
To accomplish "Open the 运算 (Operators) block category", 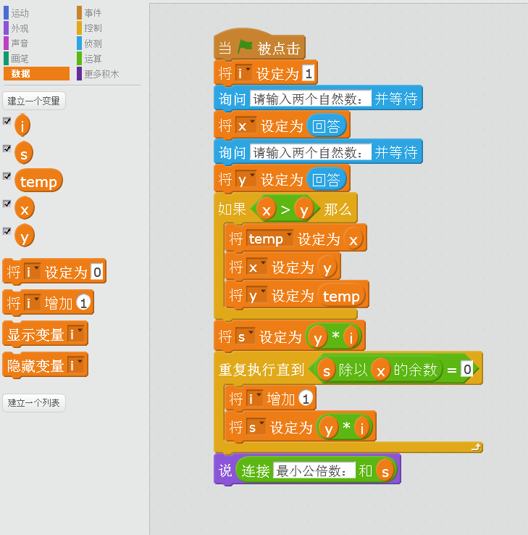I will [x=93, y=59].
